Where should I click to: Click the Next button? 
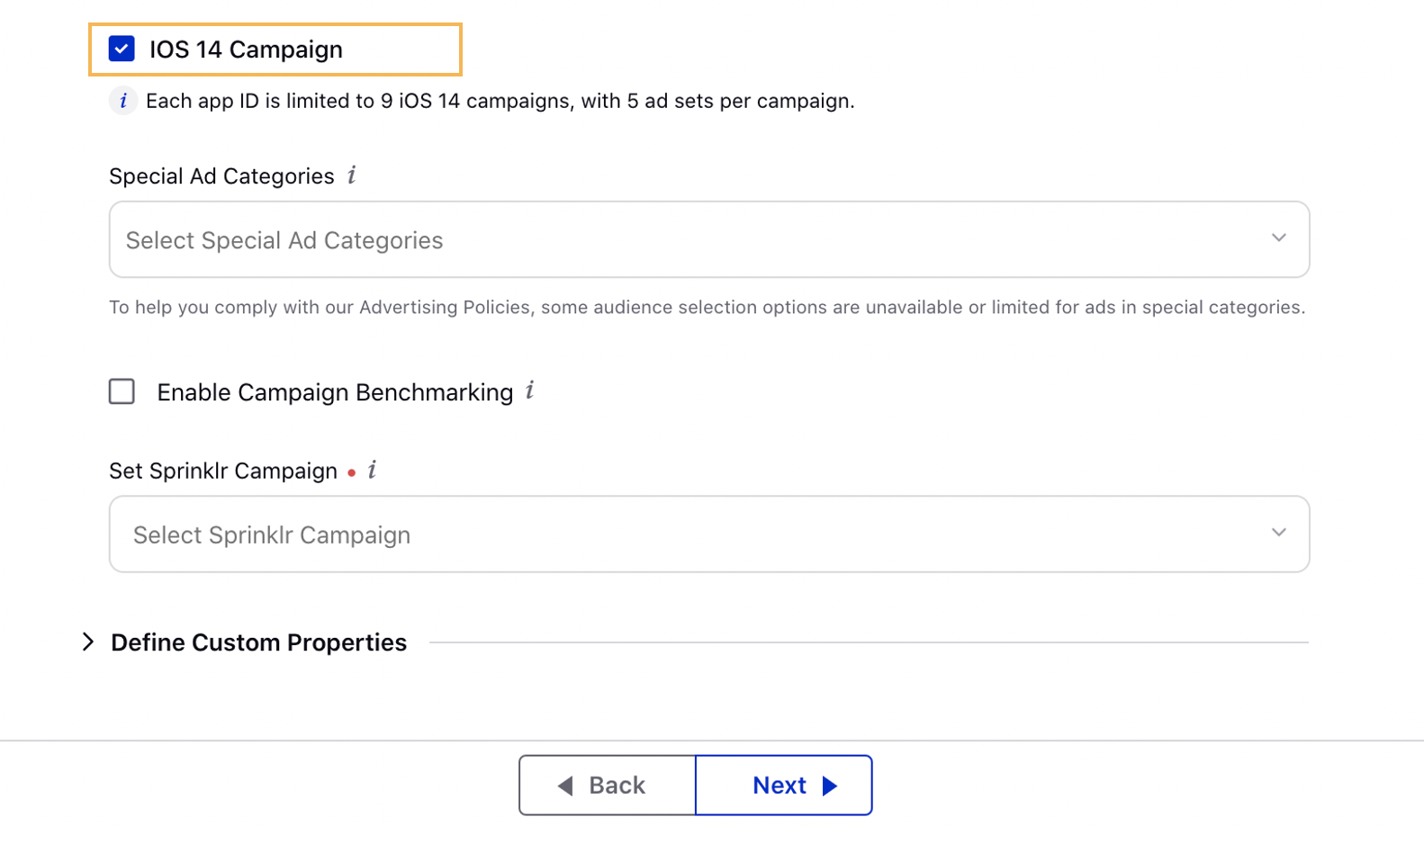[x=784, y=786]
